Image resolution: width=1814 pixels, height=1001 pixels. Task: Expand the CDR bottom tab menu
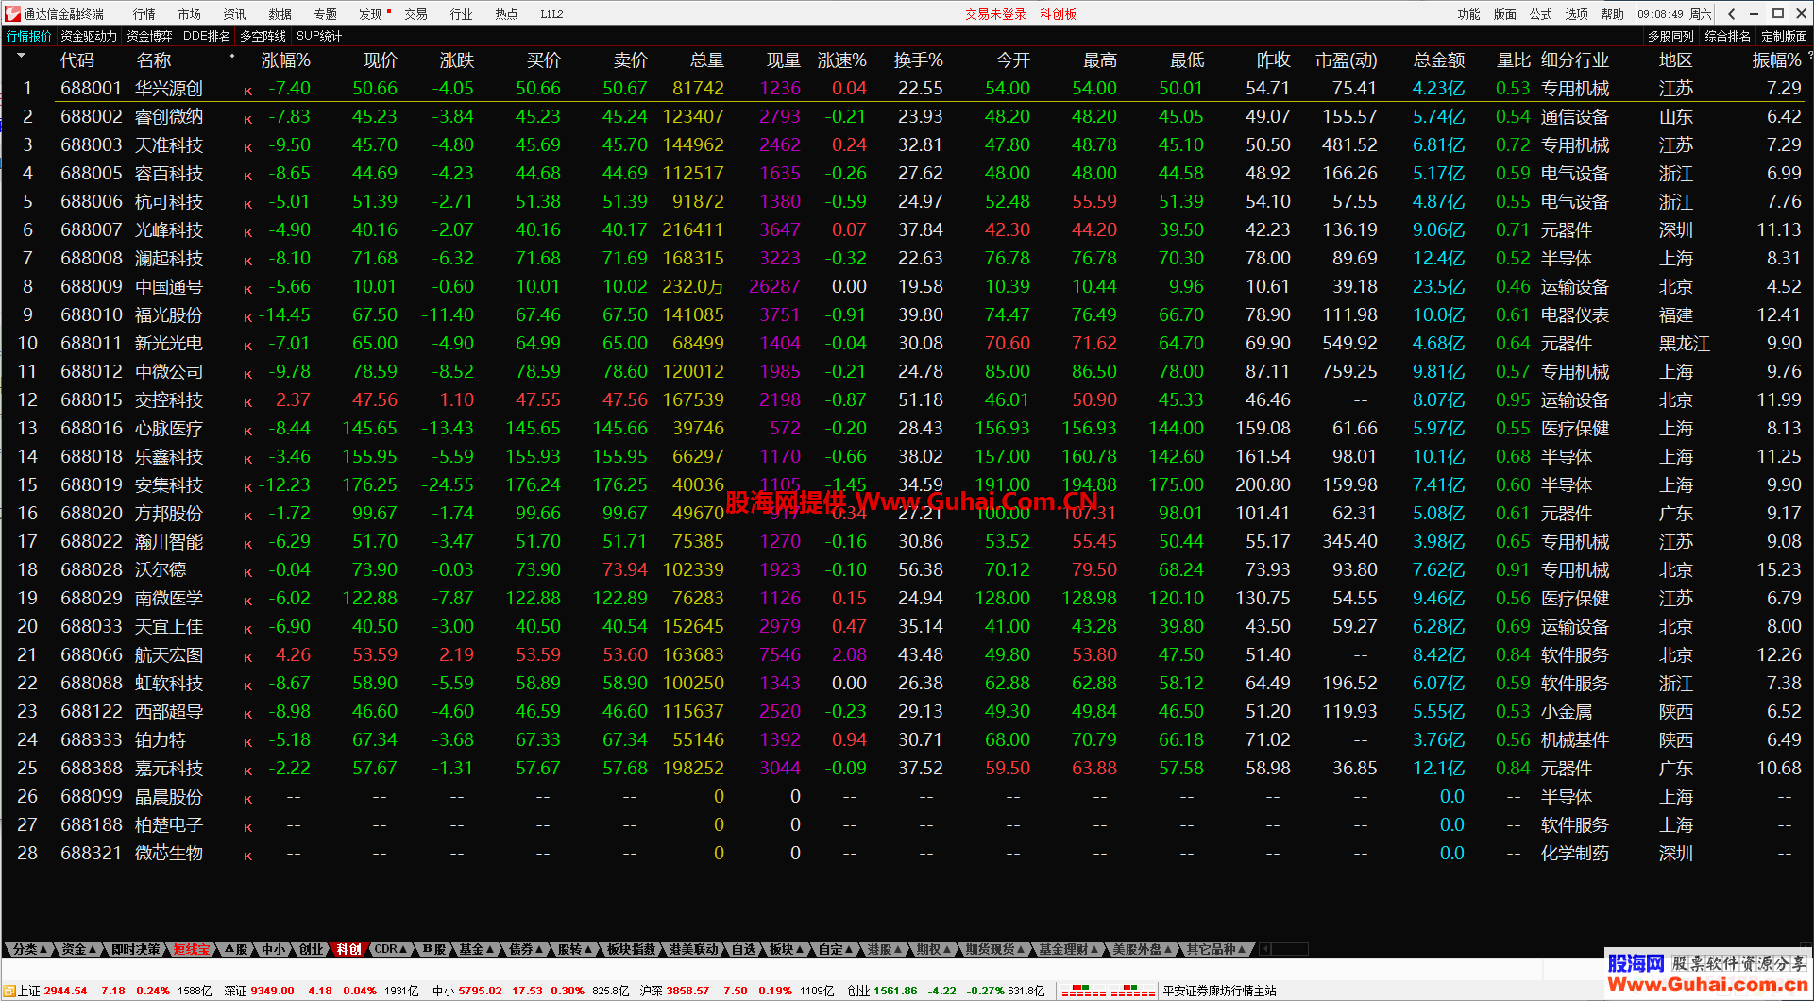click(x=389, y=949)
